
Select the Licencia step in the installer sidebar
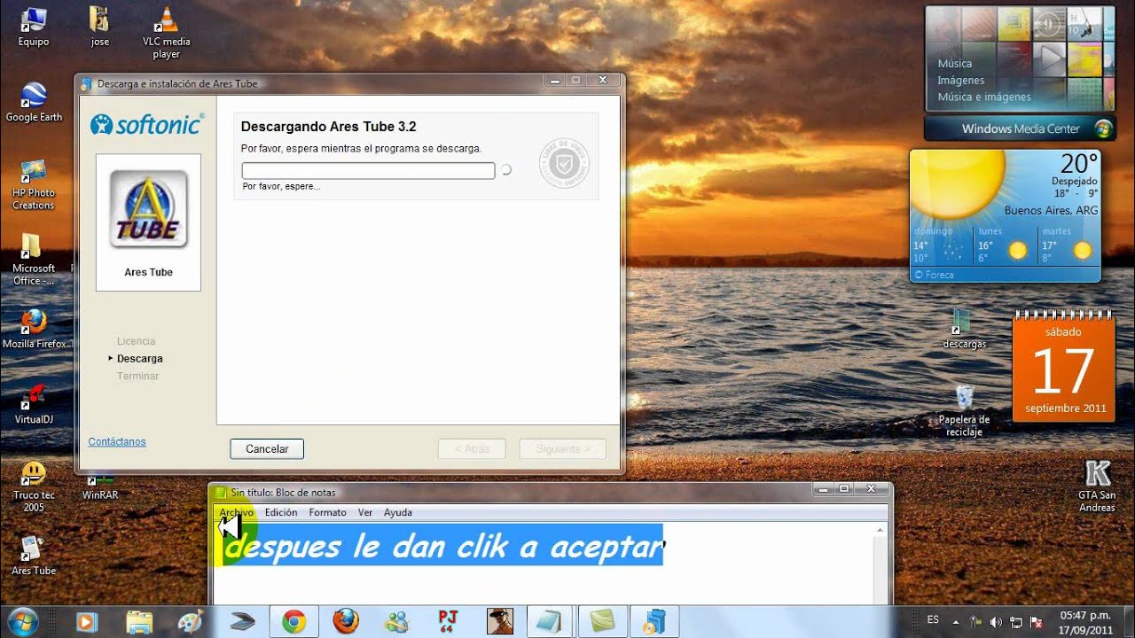pyautogui.click(x=136, y=341)
